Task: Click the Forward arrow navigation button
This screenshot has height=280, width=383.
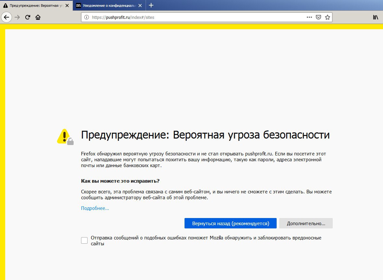Action: (x=17, y=17)
